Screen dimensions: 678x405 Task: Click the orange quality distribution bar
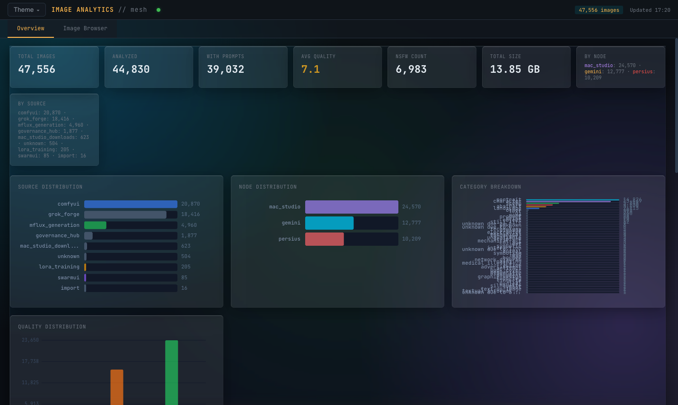[117, 387]
